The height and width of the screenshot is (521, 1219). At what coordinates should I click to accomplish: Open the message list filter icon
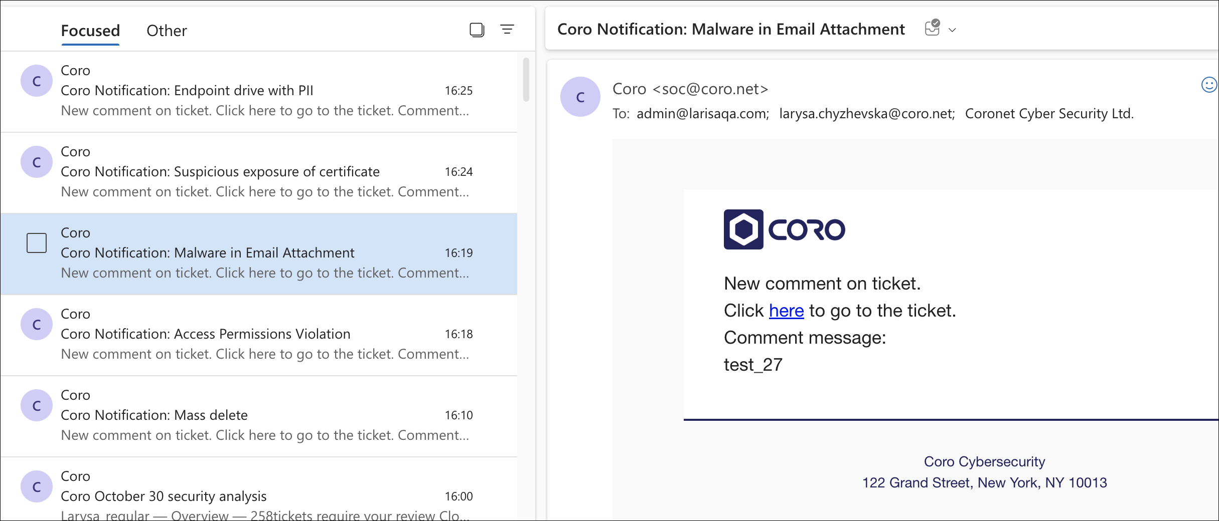click(507, 30)
